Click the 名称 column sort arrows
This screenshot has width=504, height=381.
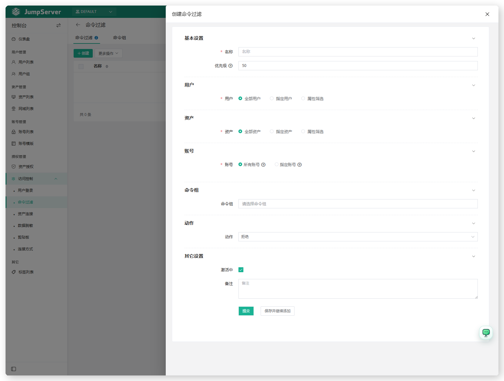click(107, 66)
